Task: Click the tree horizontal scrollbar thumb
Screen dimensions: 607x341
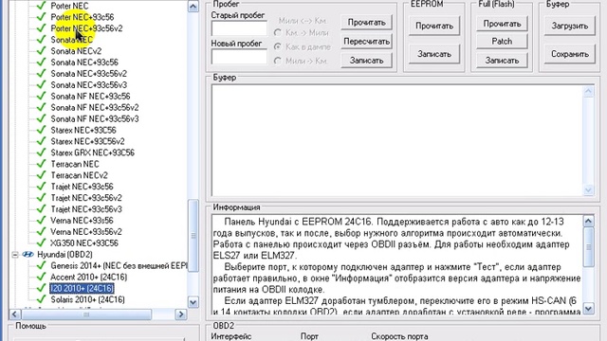Action: (86, 314)
